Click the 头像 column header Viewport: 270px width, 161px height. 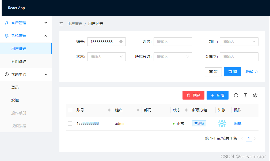point(222,110)
